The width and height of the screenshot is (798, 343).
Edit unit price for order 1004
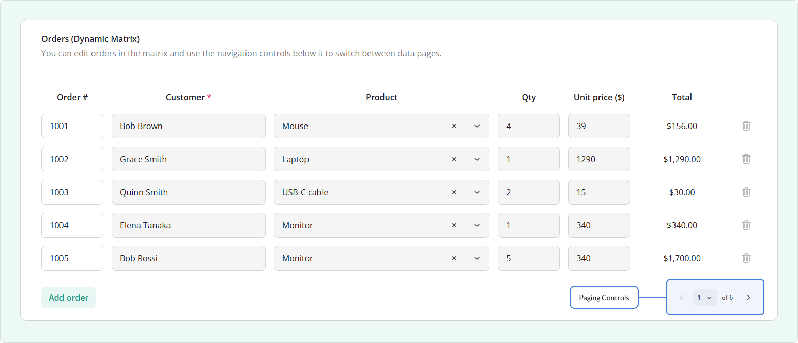[599, 225]
